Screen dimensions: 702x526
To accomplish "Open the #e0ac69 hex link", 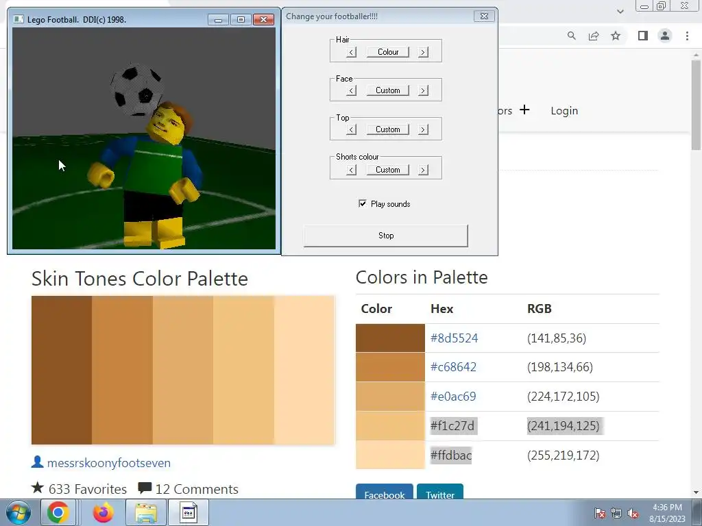I will 453,397.
